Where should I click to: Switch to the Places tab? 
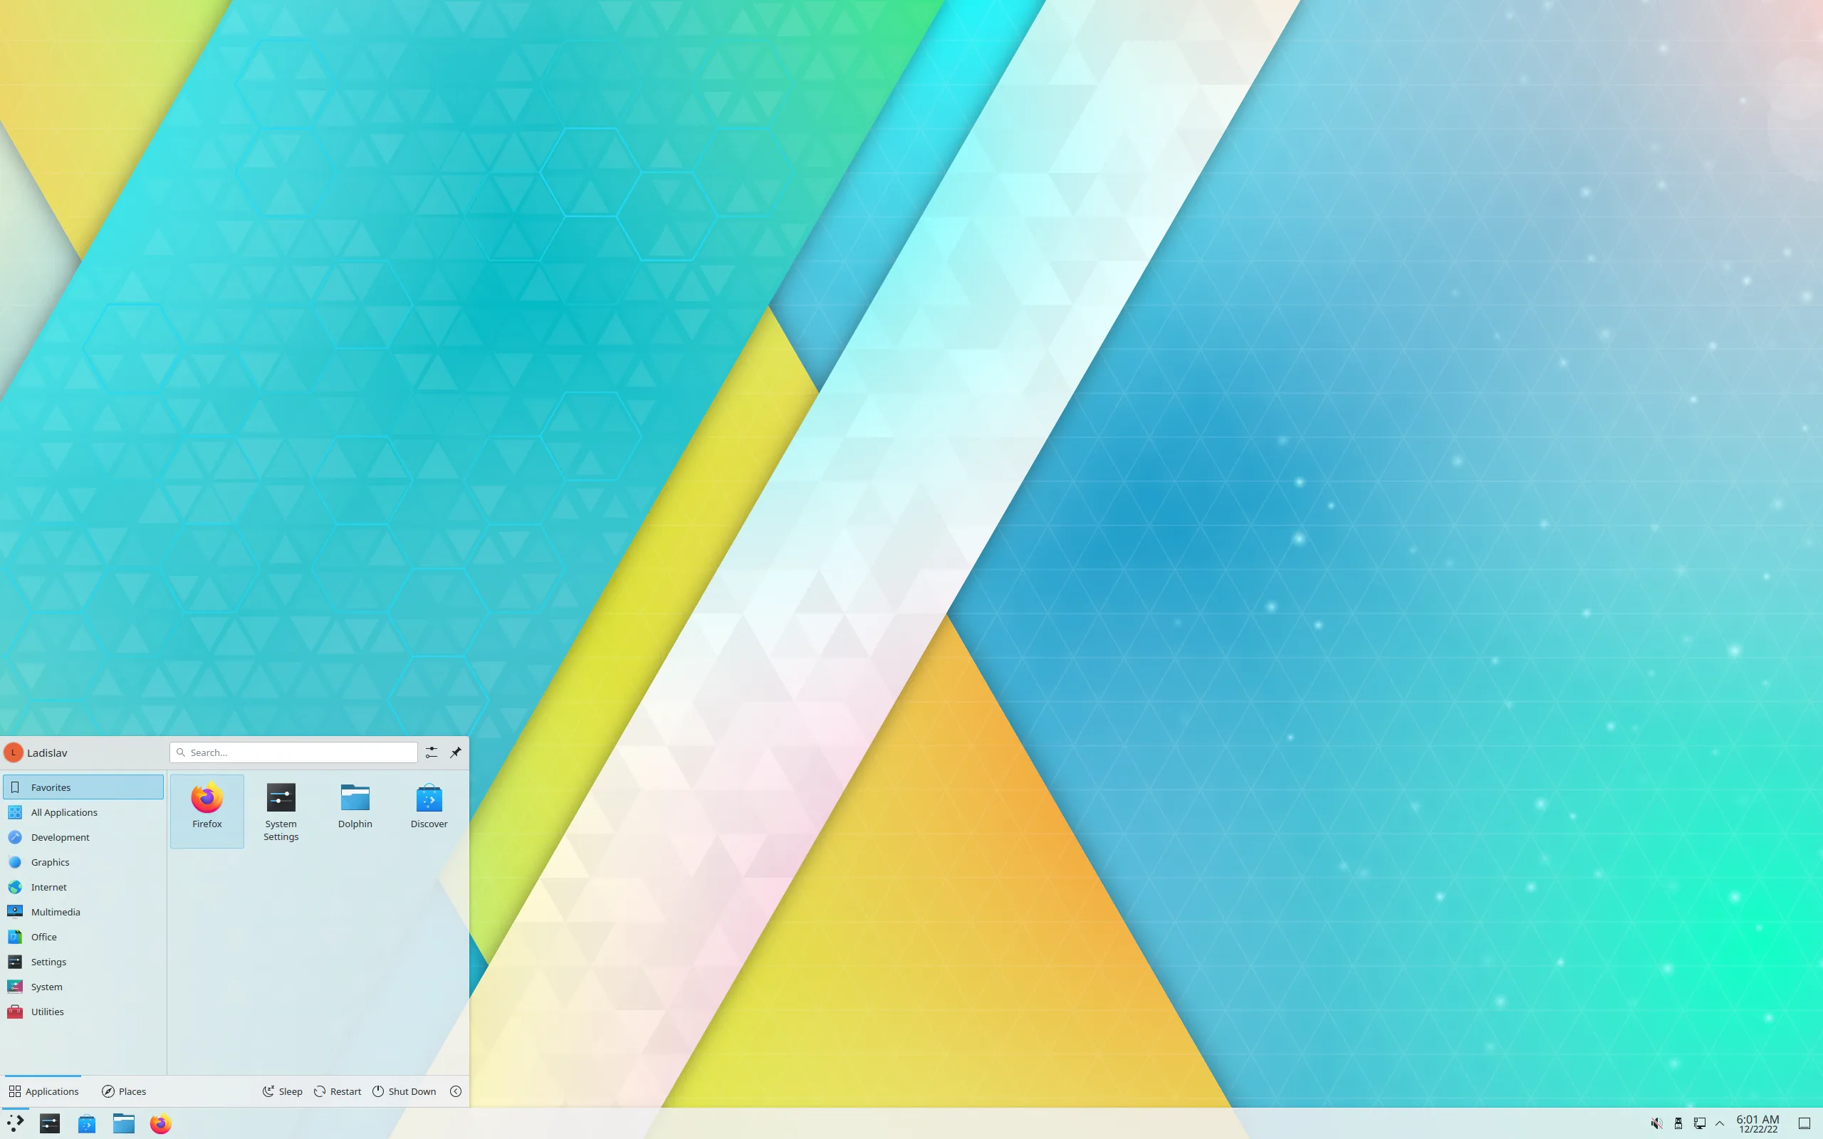coord(123,1091)
